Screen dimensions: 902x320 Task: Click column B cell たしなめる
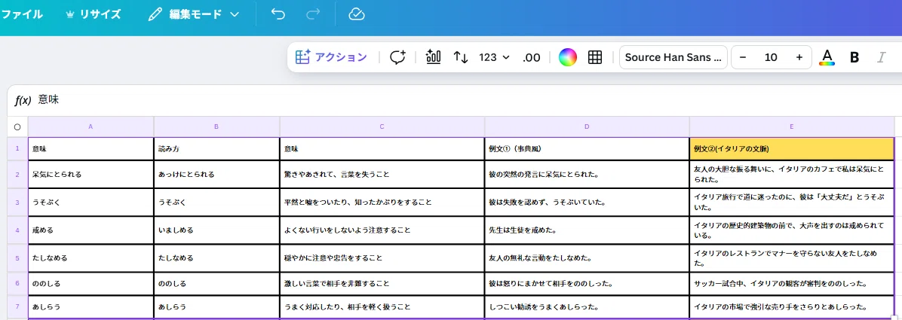click(x=216, y=258)
